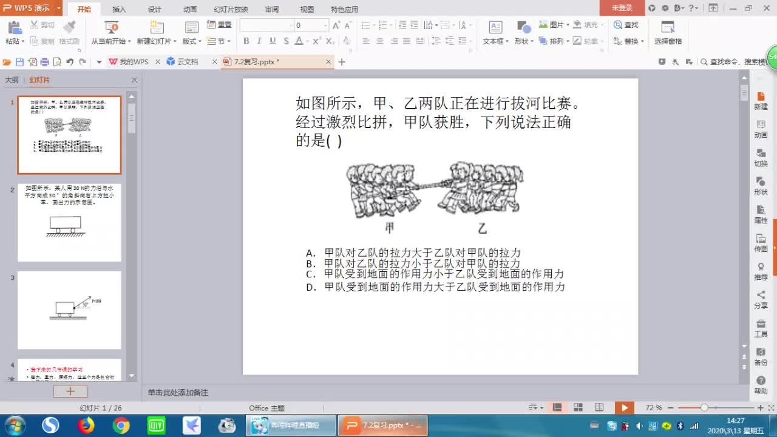Toggle Underline formatting

pyautogui.click(x=273, y=41)
